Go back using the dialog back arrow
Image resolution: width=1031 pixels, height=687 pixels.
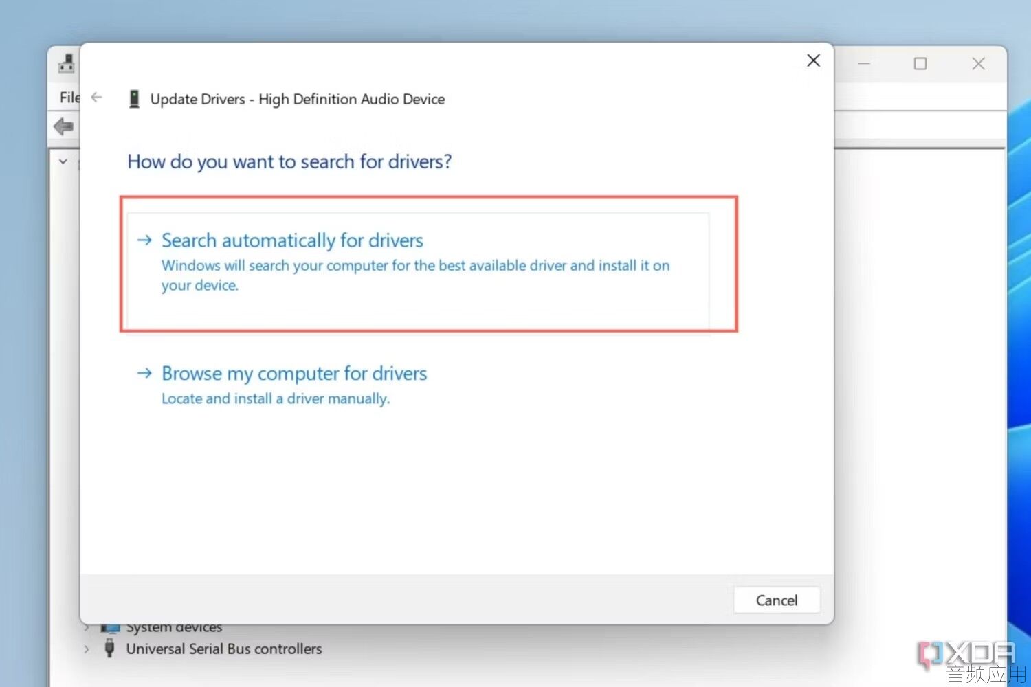coord(97,98)
